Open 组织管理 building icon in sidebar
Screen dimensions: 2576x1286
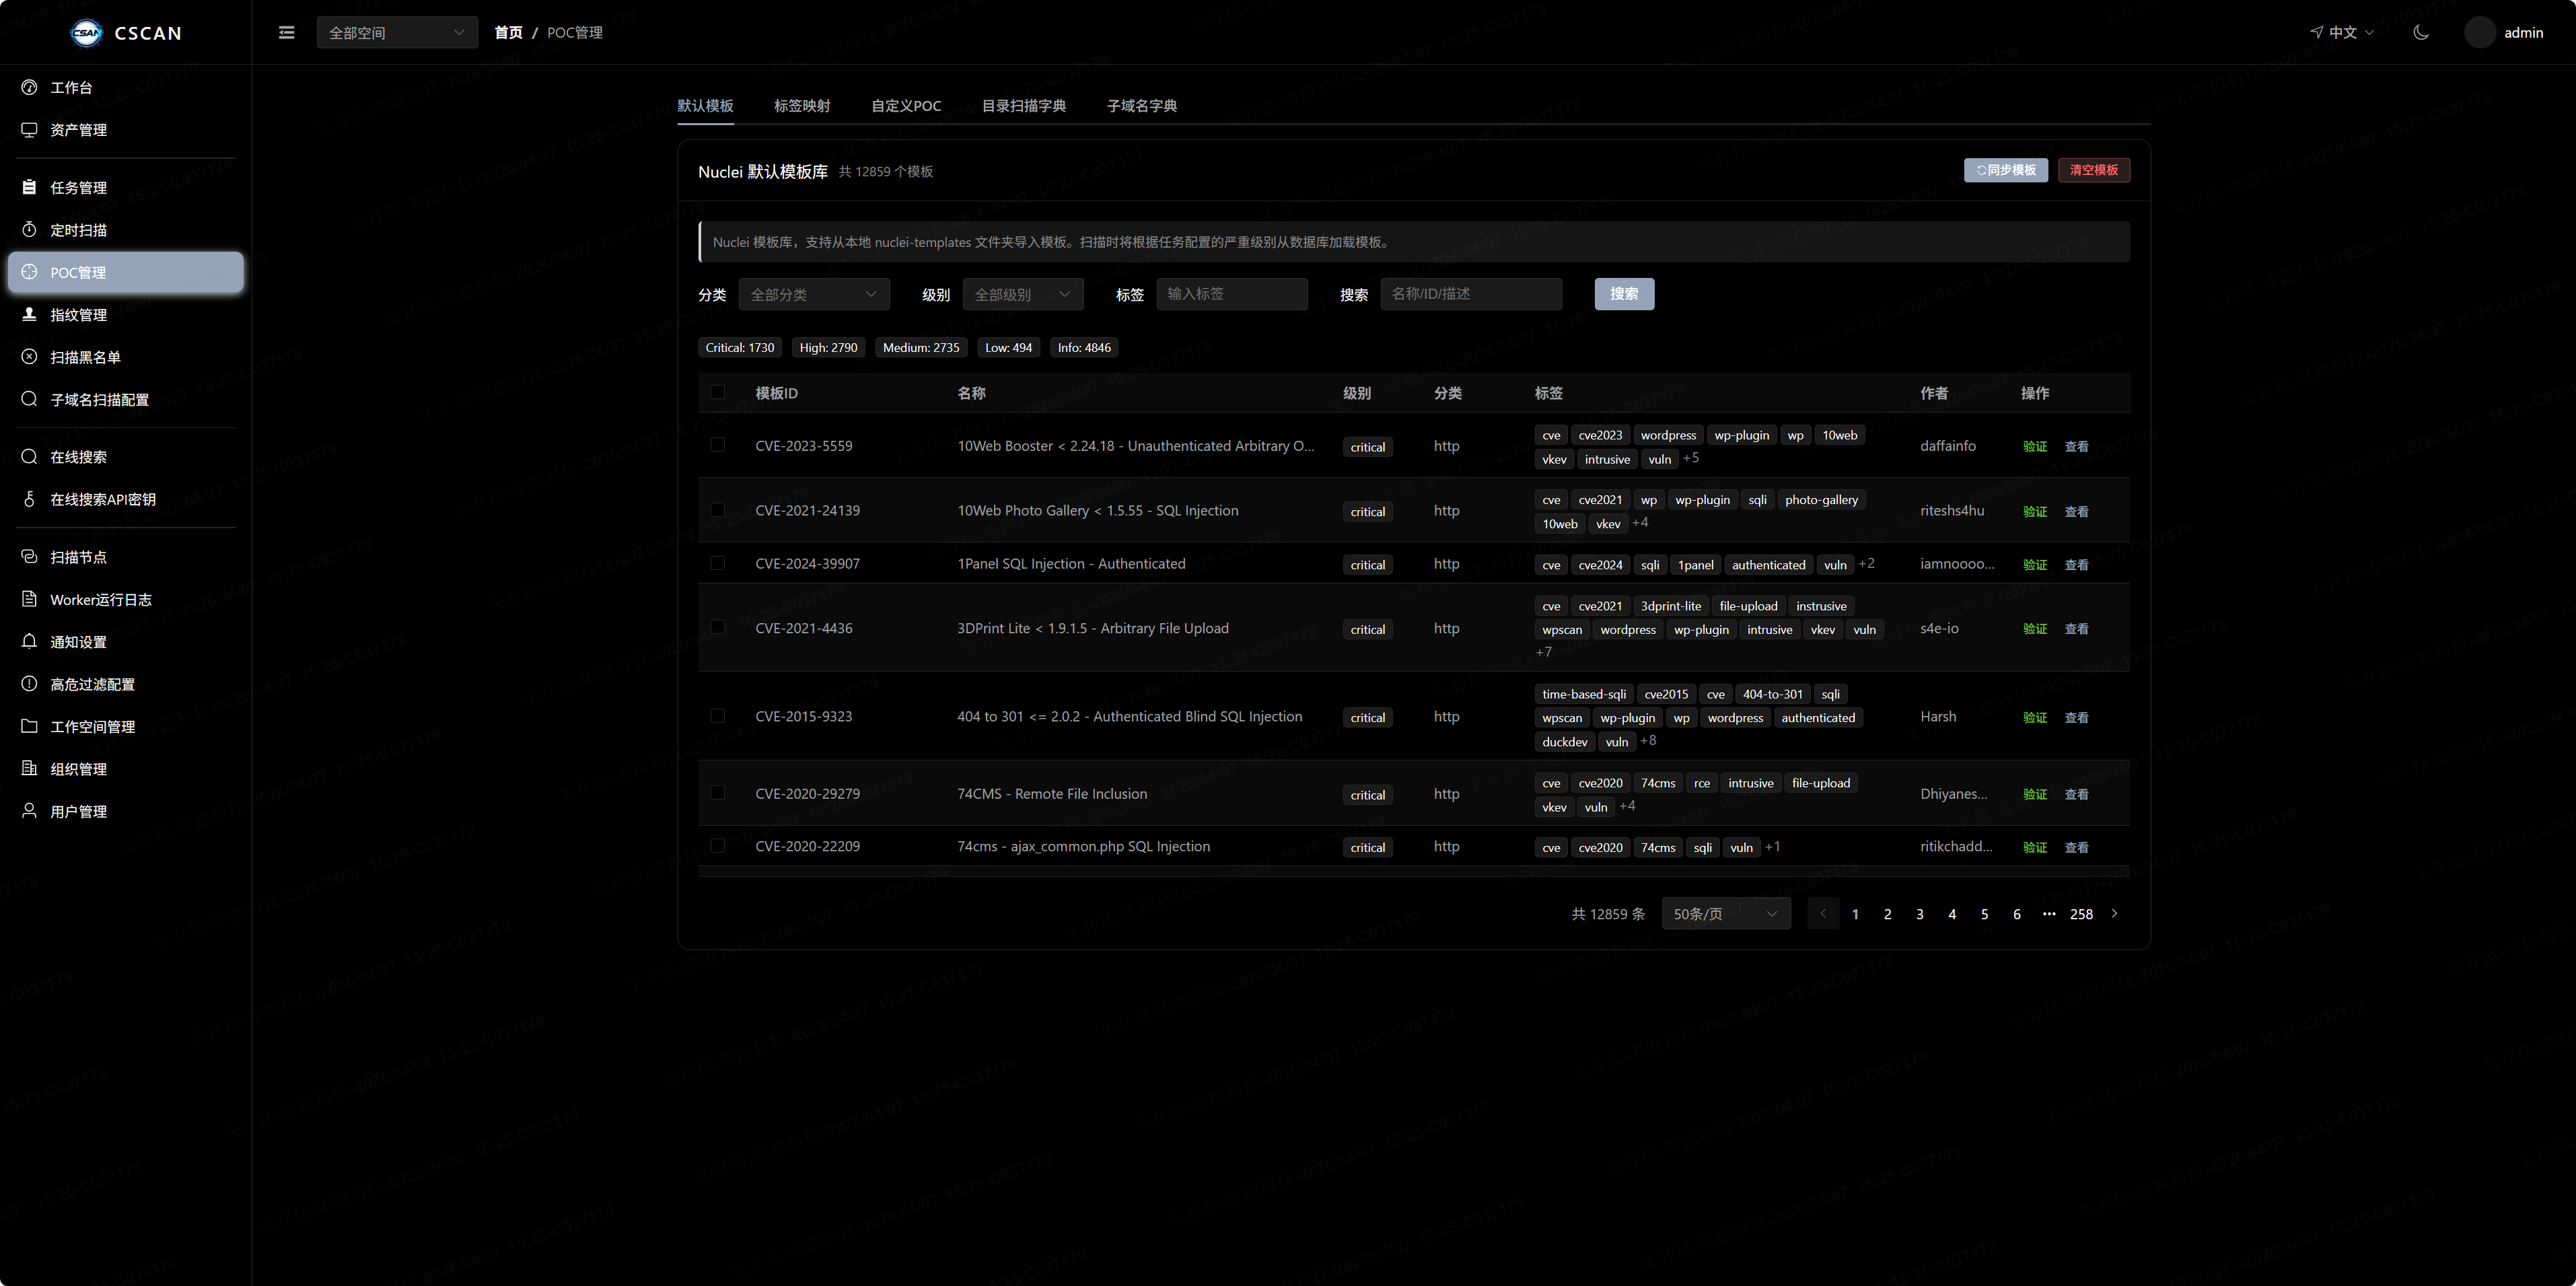pos(29,768)
